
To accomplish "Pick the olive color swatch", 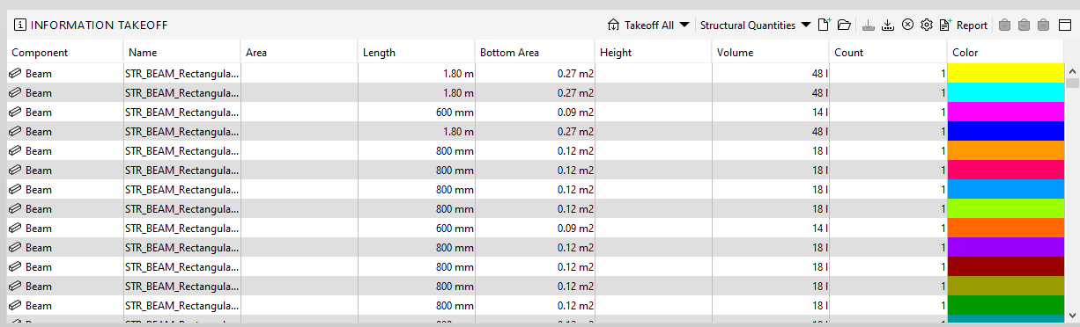I will point(1006,286).
